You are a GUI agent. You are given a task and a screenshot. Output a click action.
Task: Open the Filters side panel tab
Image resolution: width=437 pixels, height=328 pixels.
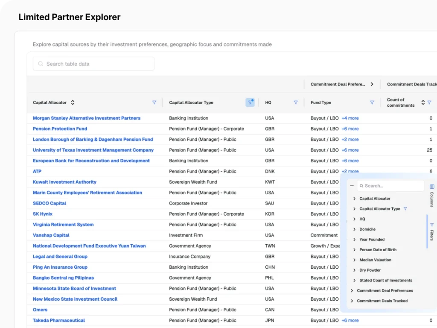pos(432,231)
